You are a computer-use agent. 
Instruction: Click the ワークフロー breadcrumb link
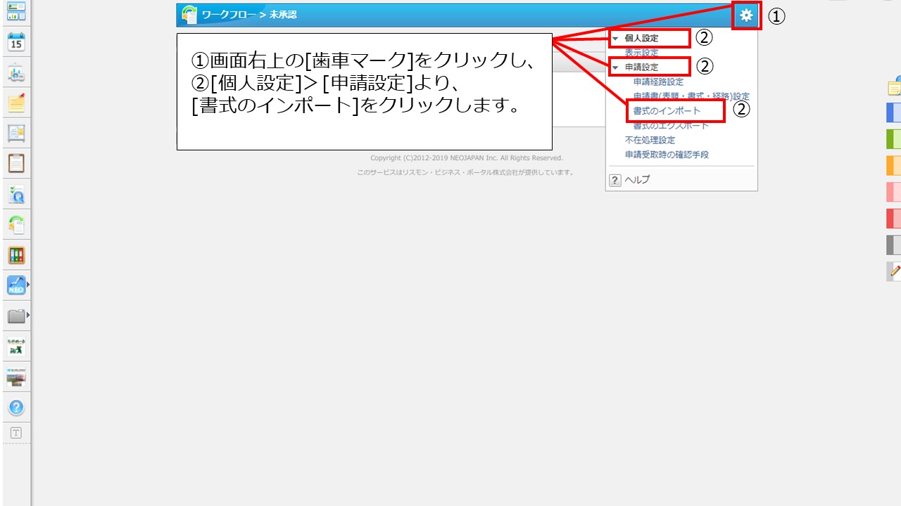228,14
